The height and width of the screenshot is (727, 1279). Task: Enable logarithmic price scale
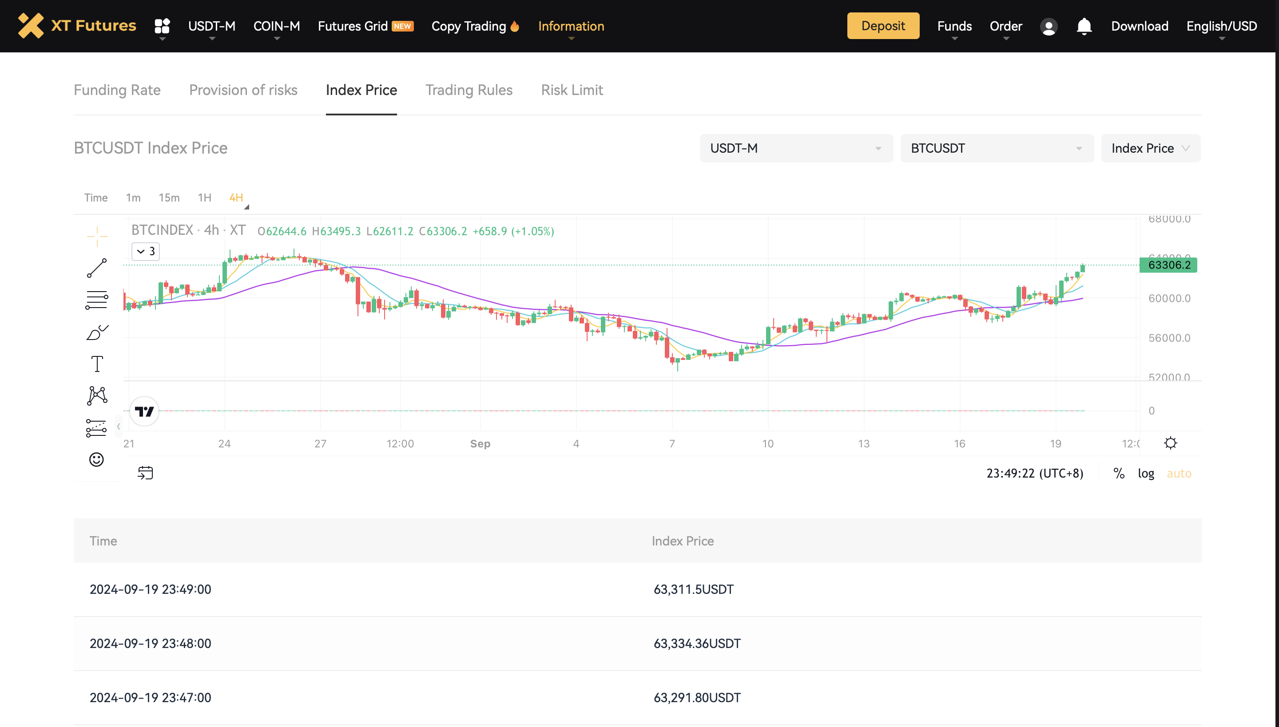(x=1146, y=473)
